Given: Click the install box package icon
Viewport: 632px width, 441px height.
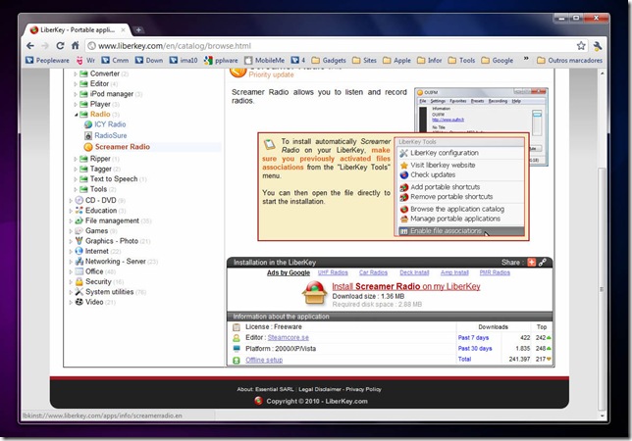Looking at the screenshot, I should [x=314, y=293].
